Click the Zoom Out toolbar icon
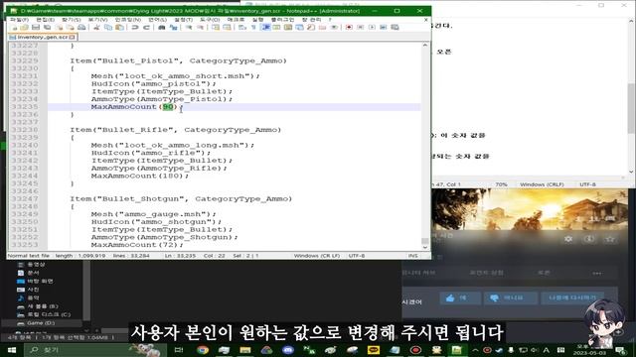 tap(200, 27)
